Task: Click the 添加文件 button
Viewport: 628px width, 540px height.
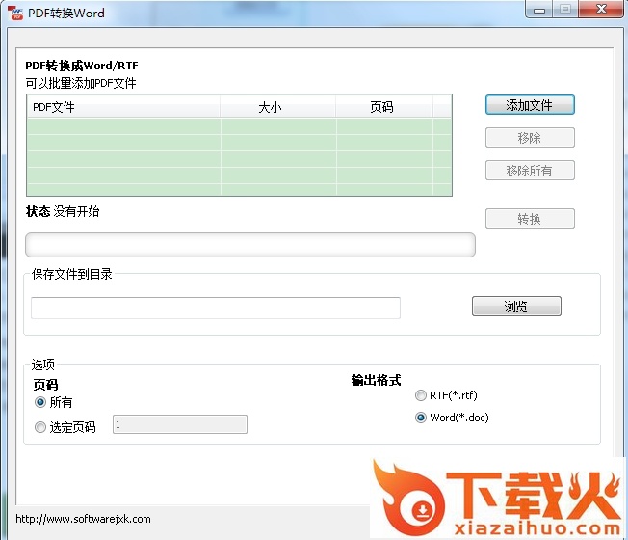Action: (530, 105)
